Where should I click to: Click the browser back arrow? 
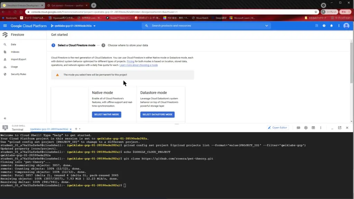tap(3, 12)
